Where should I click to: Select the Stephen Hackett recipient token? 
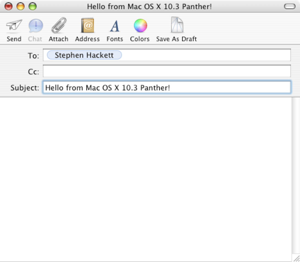pos(84,55)
